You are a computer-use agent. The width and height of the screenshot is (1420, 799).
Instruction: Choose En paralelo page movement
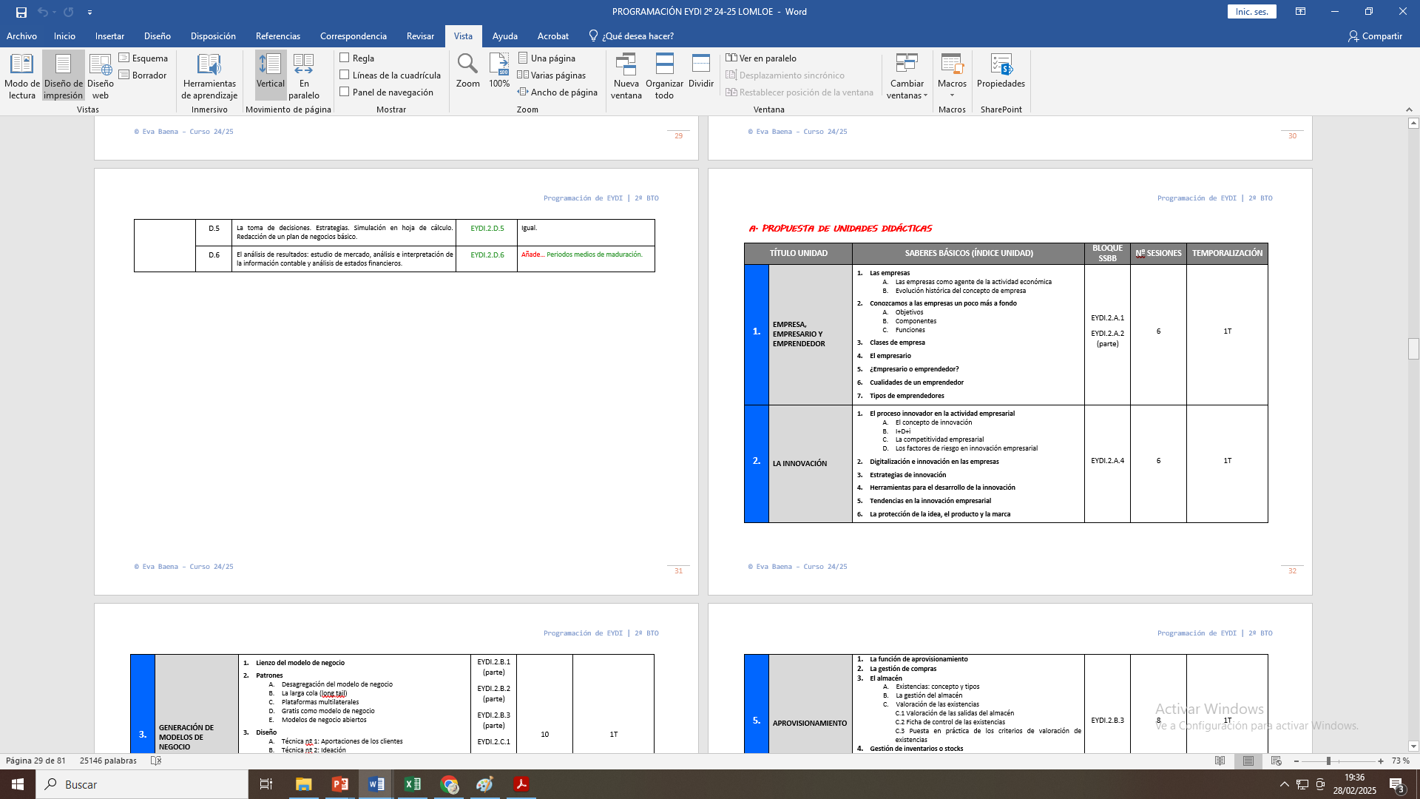tap(304, 75)
